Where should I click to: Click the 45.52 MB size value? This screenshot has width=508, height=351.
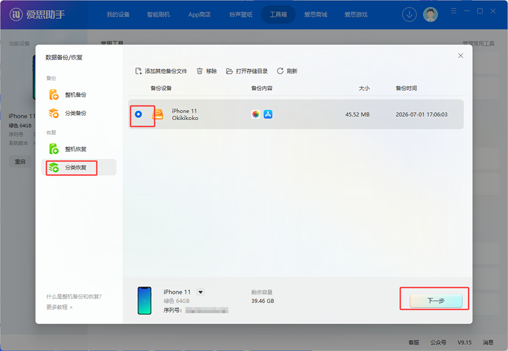tap(357, 115)
